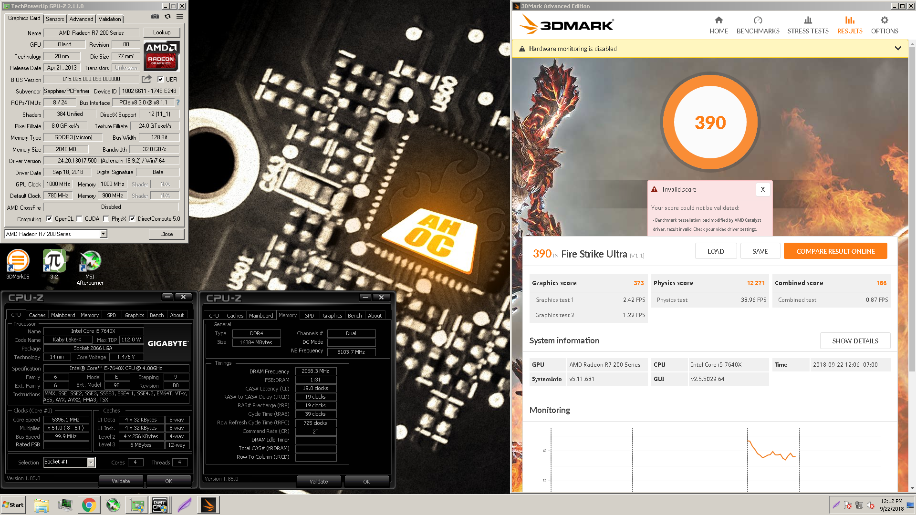The height and width of the screenshot is (515, 916).
Task: Click the GPU Name field in GPU-Z
Action: point(91,33)
